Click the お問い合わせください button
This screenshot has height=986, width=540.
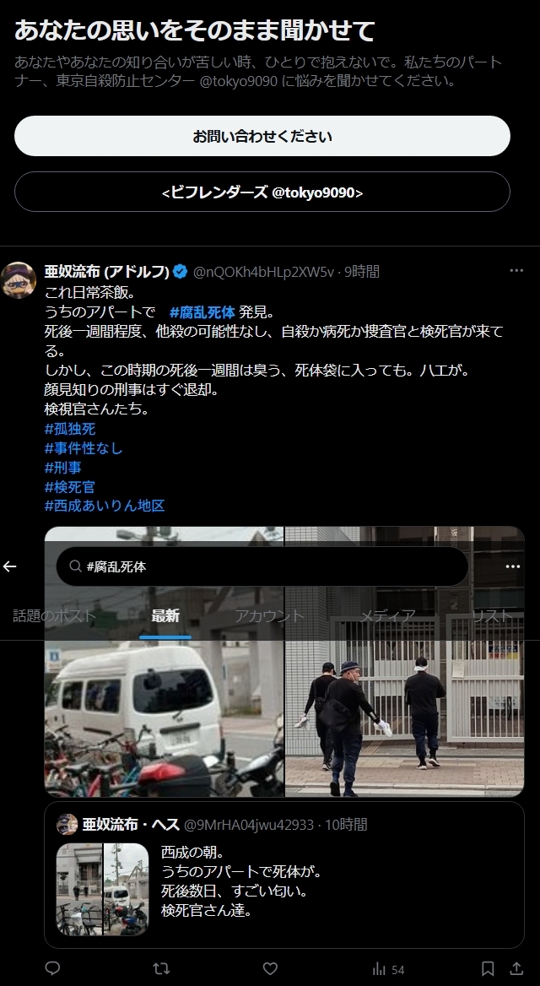[x=262, y=136]
